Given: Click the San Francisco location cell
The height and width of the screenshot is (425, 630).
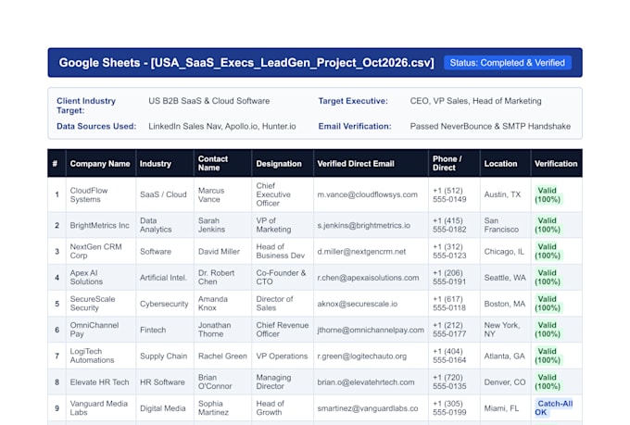Looking at the screenshot, I should (505, 225).
